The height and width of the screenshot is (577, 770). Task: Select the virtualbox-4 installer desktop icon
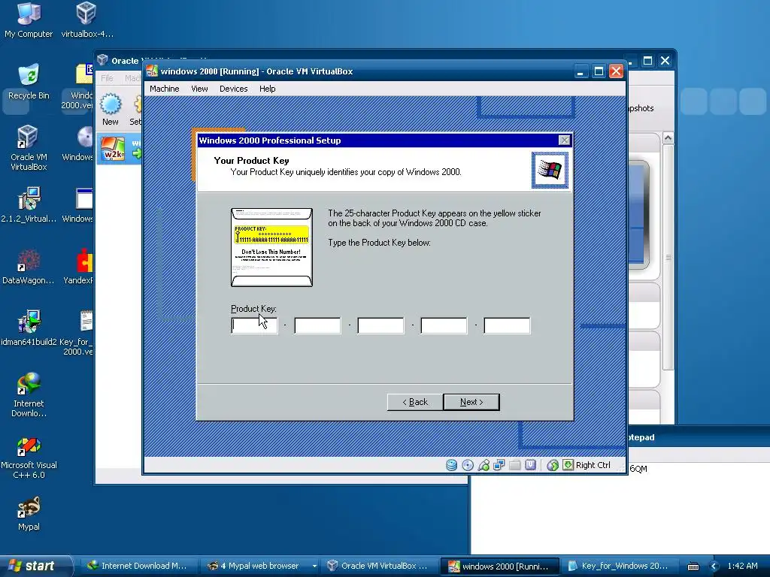coord(87,20)
